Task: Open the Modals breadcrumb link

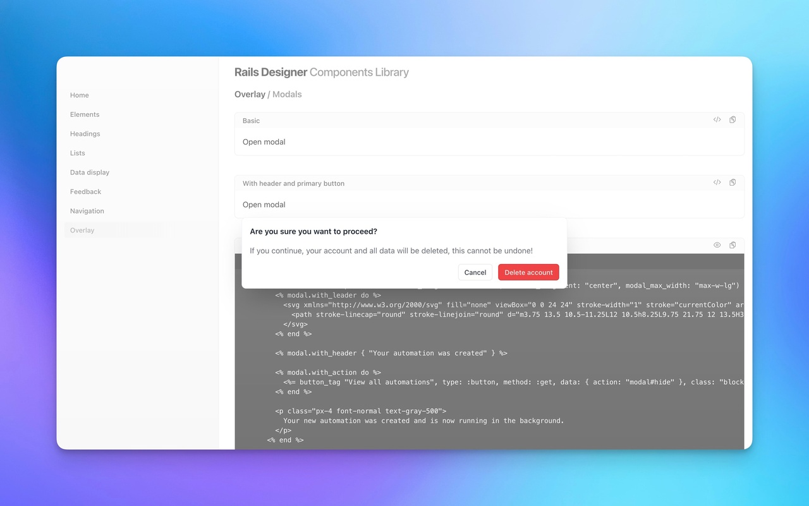Action: tap(287, 93)
